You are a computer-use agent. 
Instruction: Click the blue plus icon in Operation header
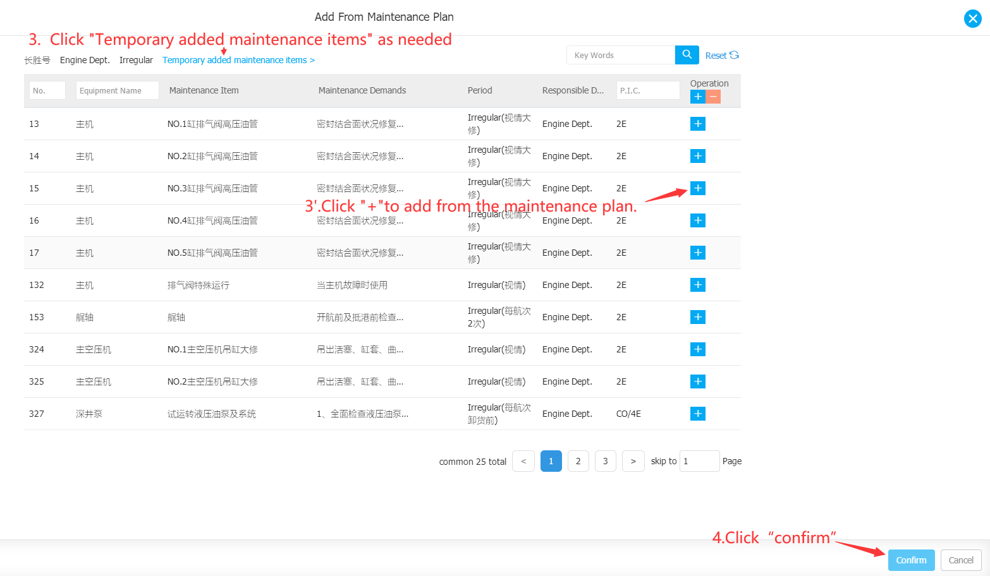[x=698, y=97]
